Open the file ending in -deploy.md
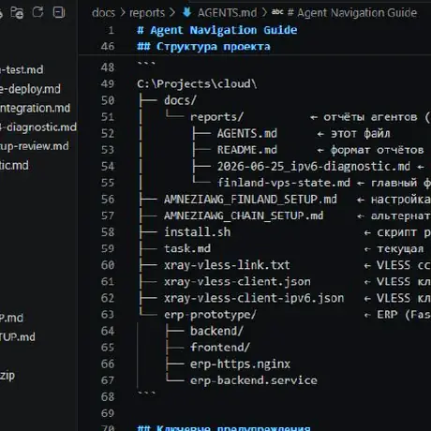The width and height of the screenshot is (431, 431). (x=30, y=89)
